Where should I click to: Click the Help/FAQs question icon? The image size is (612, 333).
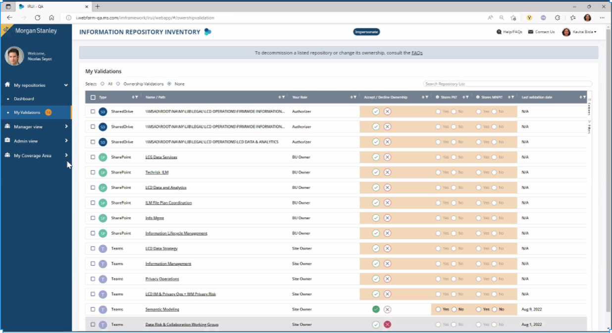[499, 32]
